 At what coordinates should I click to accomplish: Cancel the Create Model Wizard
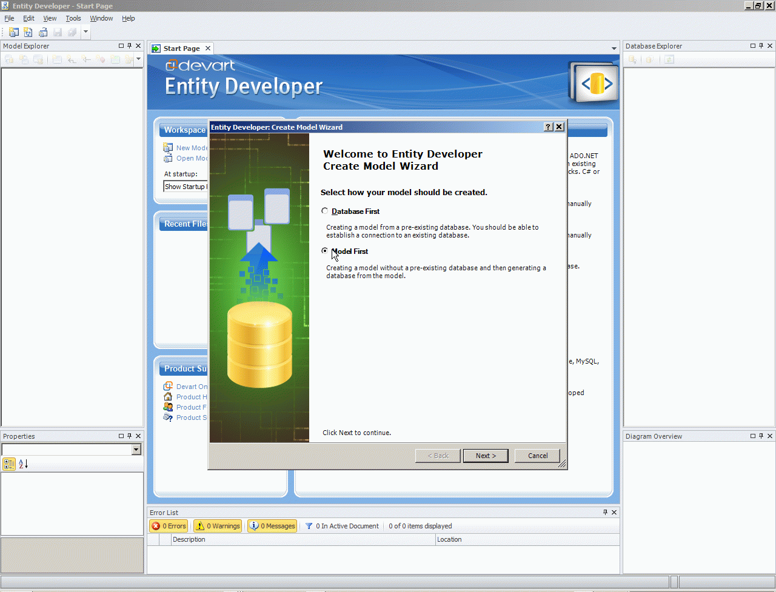tap(537, 456)
